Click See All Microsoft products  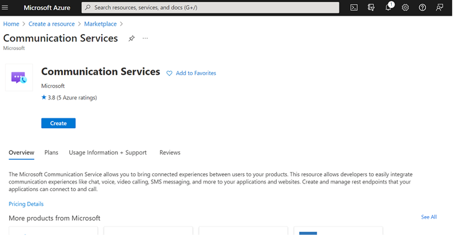pyautogui.click(x=428, y=217)
